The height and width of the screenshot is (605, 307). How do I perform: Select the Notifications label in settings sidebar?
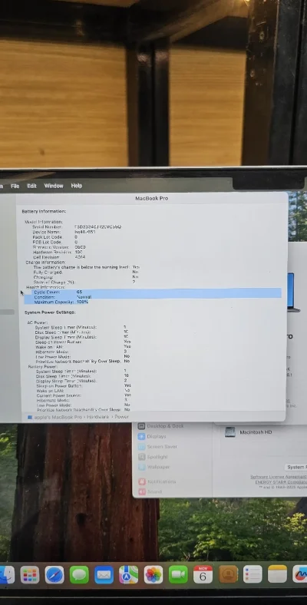point(162,481)
